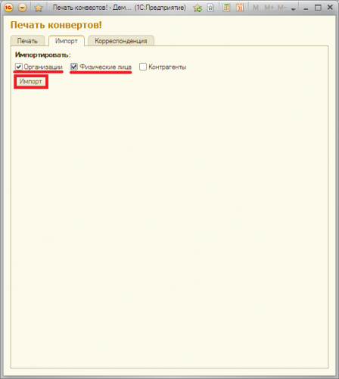Image resolution: width=339 pixels, height=379 pixels.
Task: Open the calculator icon in title bar
Action: [226, 8]
